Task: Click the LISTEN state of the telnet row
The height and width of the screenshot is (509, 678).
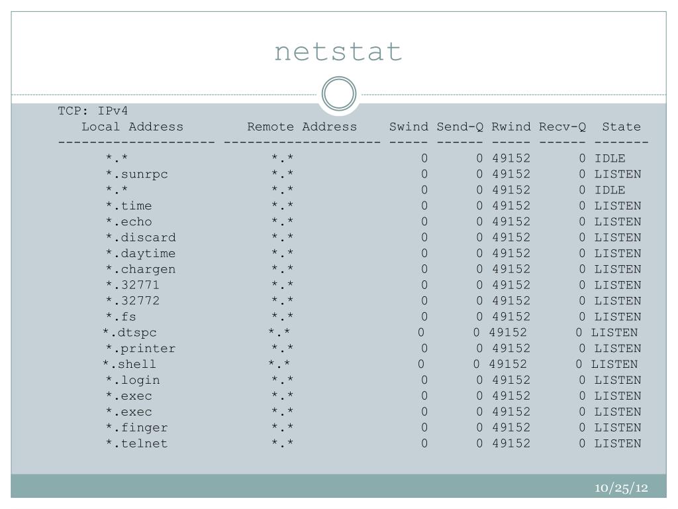Action: [x=618, y=443]
